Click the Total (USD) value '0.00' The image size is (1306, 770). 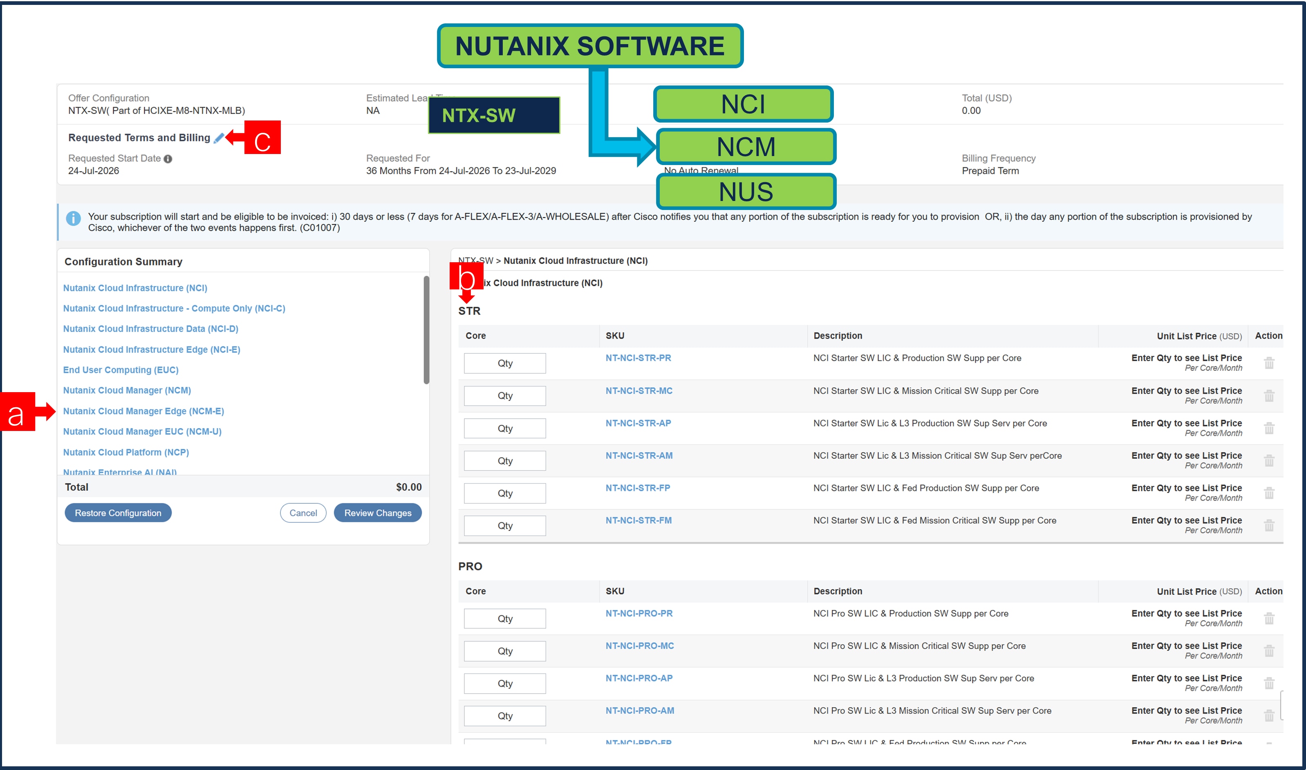[x=971, y=111]
